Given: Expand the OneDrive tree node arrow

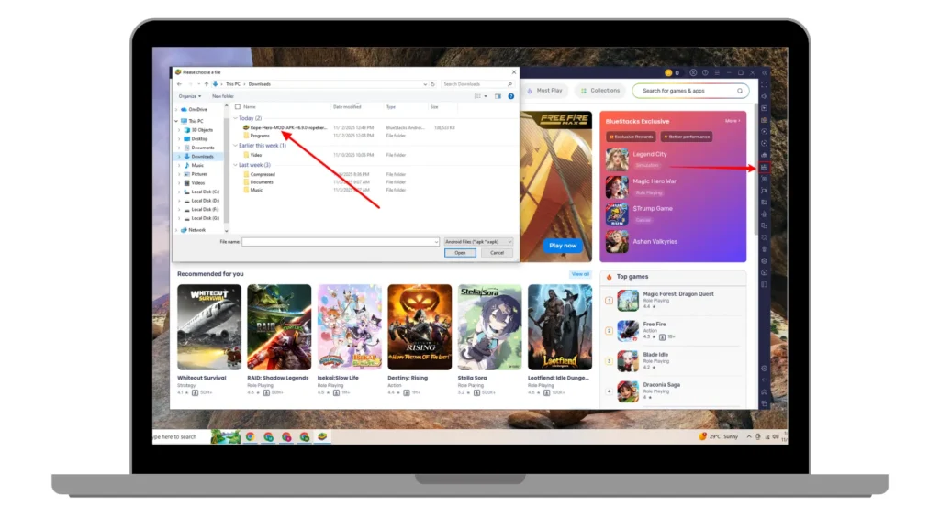Looking at the screenshot, I should [x=176, y=110].
